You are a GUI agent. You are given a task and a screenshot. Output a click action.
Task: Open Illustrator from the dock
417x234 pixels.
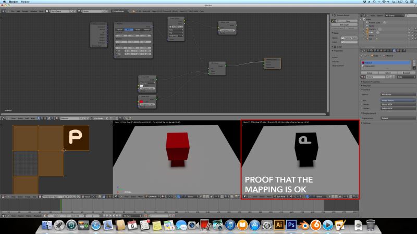click(x=279, y=225)
